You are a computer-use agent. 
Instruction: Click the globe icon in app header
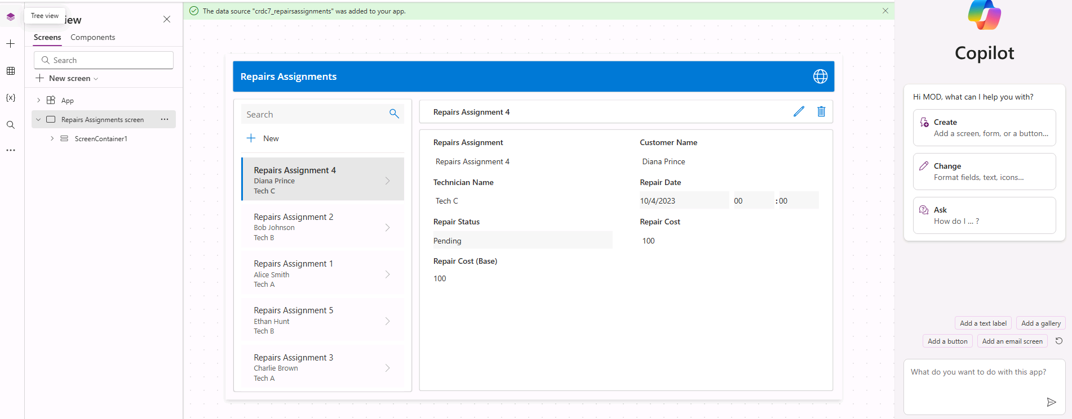tap(820, 76)
